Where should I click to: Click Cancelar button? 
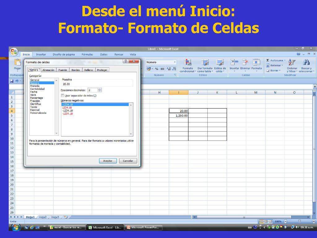128,161
